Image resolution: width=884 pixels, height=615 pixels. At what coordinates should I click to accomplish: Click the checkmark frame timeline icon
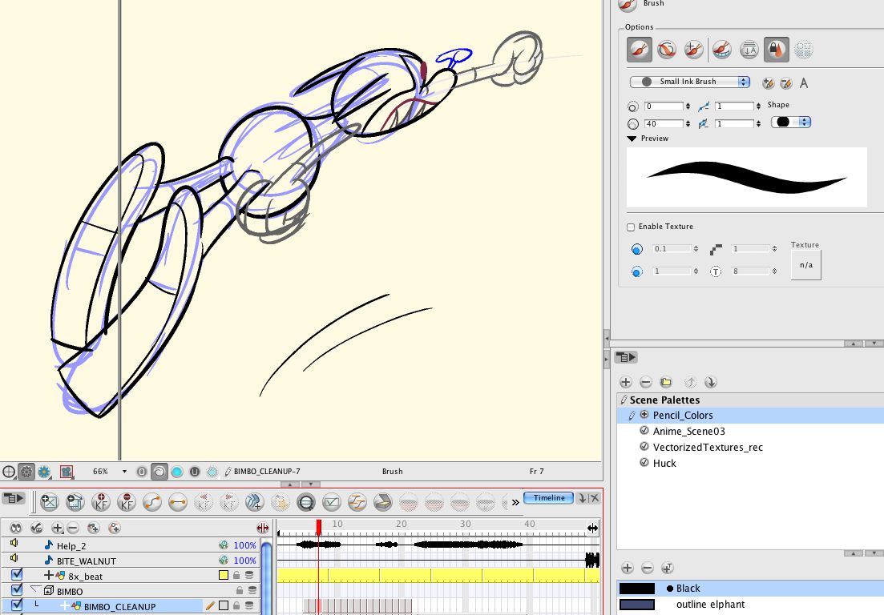pos(332,502)
